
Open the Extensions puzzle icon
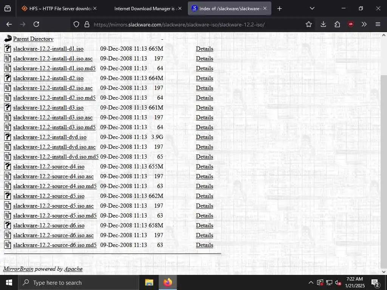pos(337,24)
